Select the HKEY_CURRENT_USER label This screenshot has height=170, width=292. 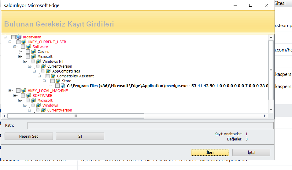pos(47,42)
